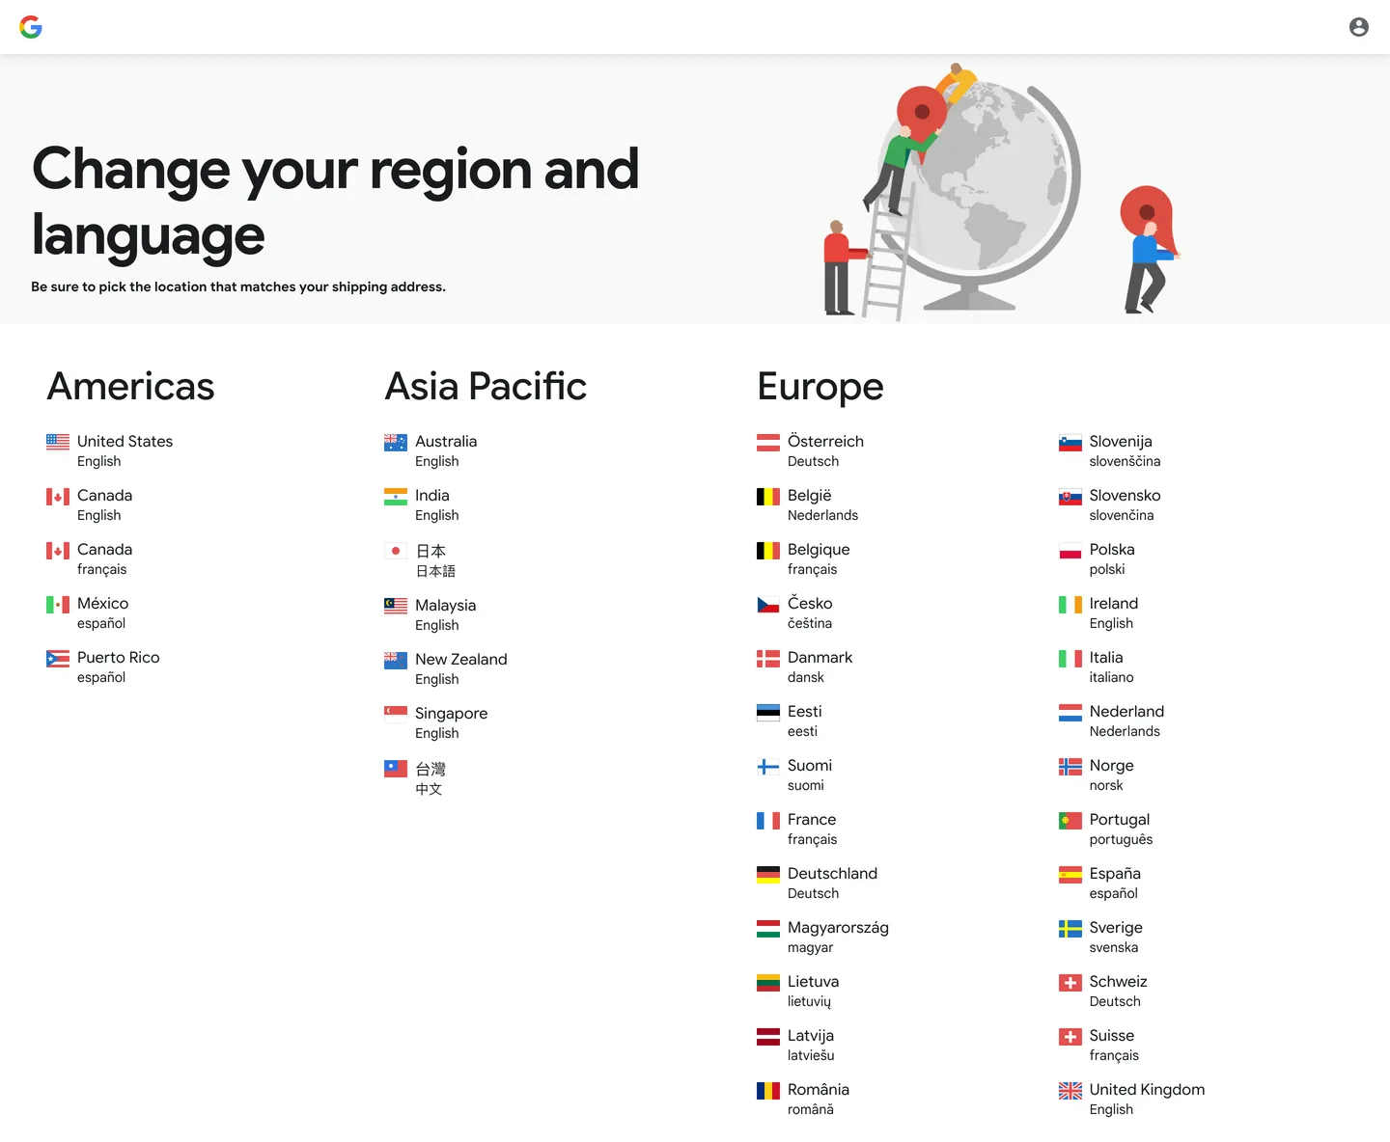Click the Deutschland flag icon
The image size is (1390, 1142).
768,875
